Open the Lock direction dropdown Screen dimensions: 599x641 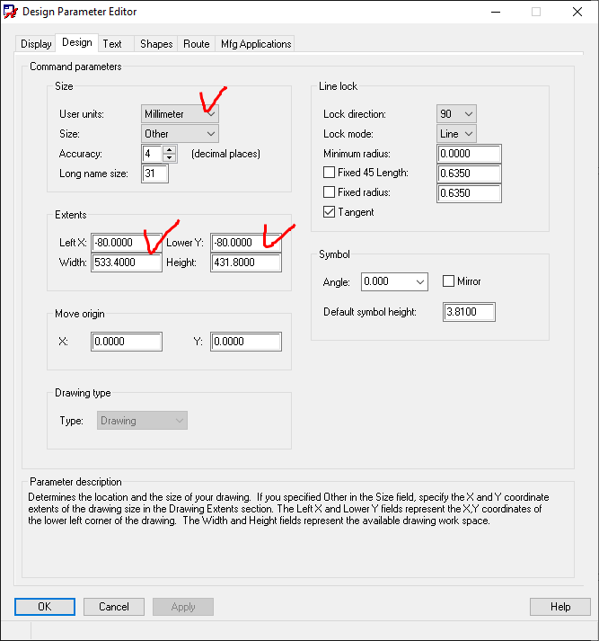point(456,113)
